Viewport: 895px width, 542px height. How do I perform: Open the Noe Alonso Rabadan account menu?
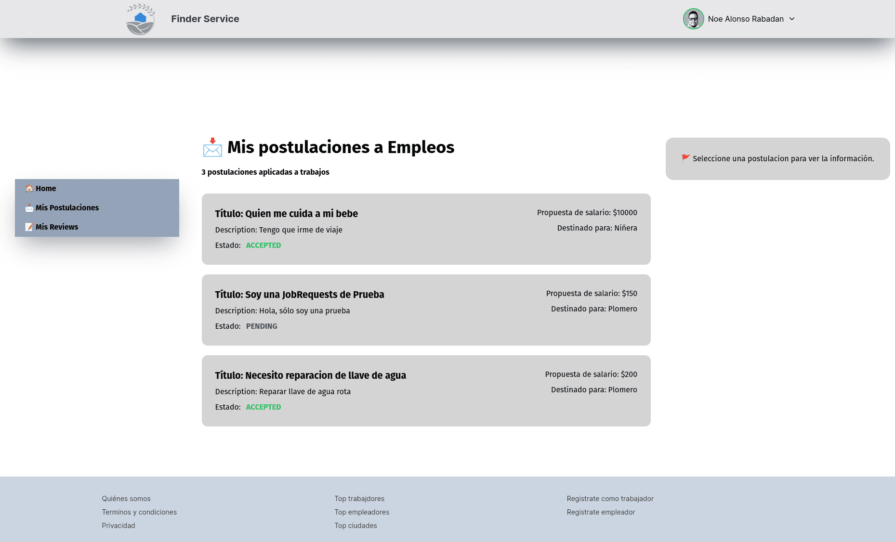[745, 19]
